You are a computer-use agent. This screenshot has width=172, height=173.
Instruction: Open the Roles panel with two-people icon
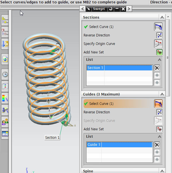pos(5,122)
